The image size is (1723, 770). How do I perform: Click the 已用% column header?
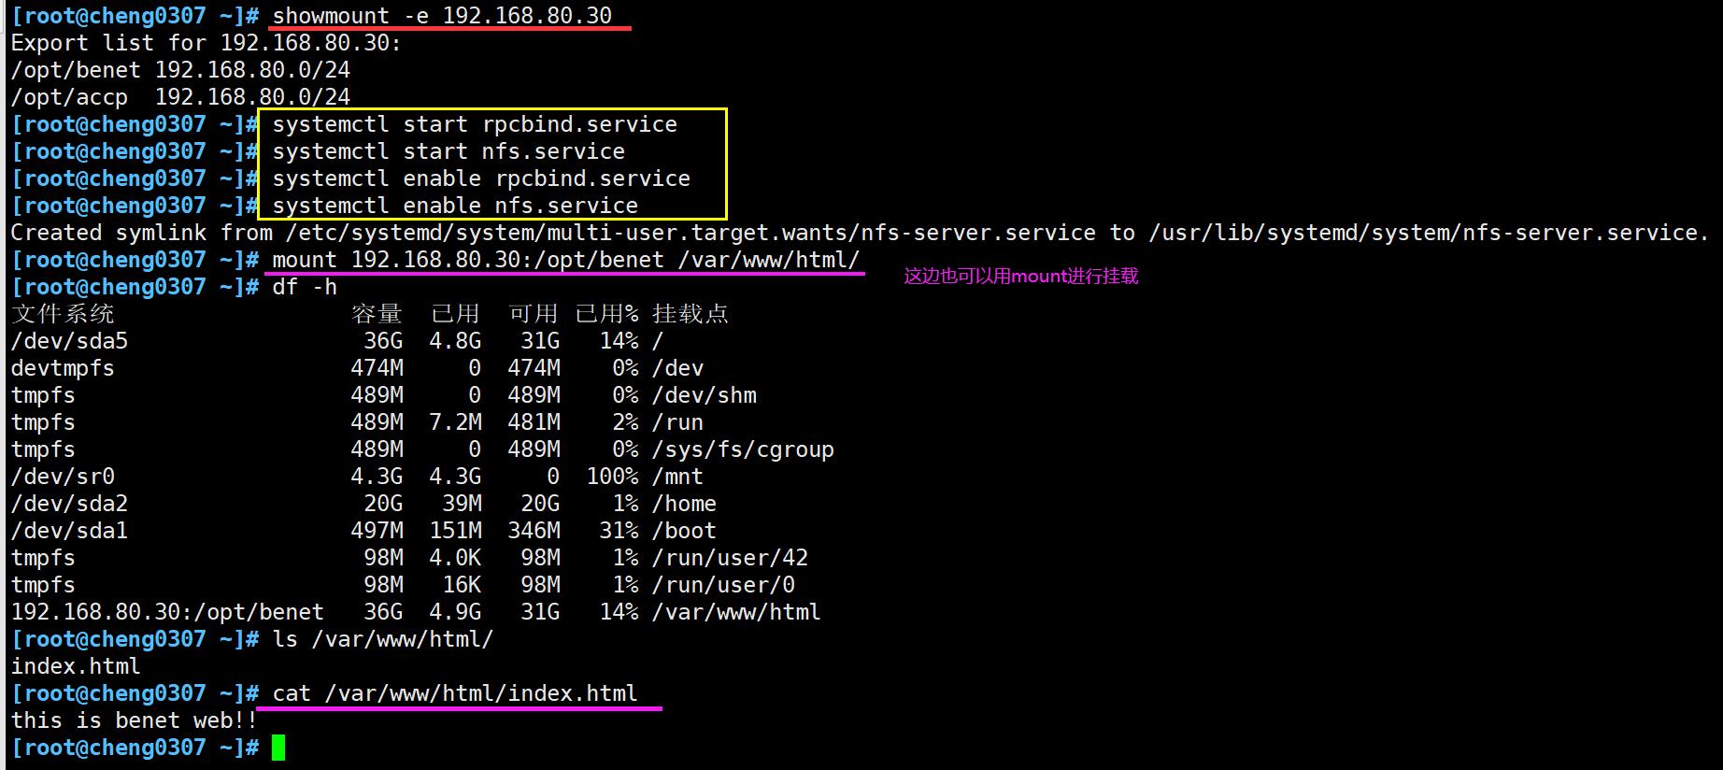point(606,314)
